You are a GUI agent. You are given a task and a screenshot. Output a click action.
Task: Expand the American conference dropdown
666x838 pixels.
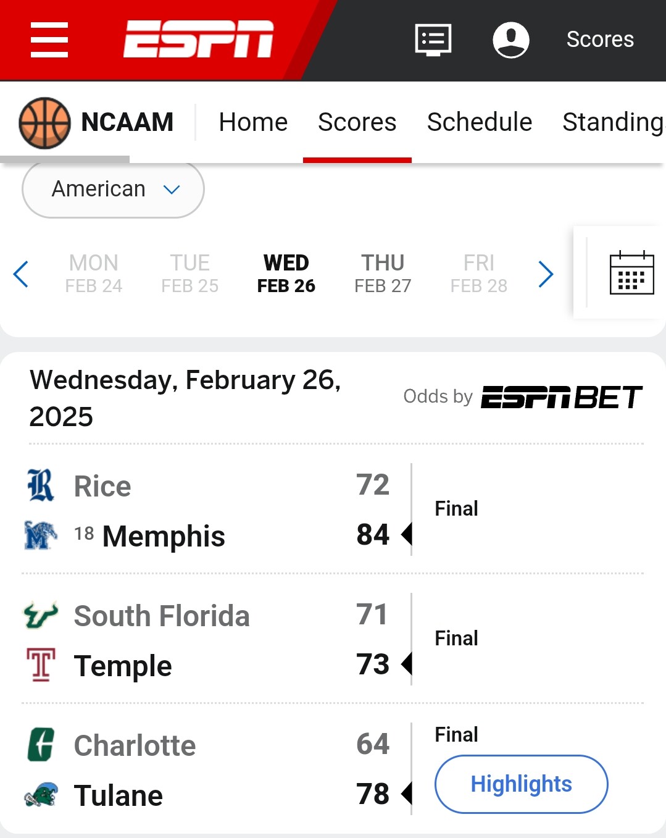(x=113, y=189)
